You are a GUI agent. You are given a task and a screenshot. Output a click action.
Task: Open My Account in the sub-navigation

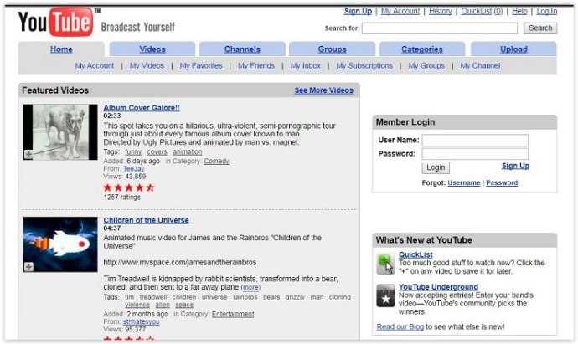pos(95,66)
